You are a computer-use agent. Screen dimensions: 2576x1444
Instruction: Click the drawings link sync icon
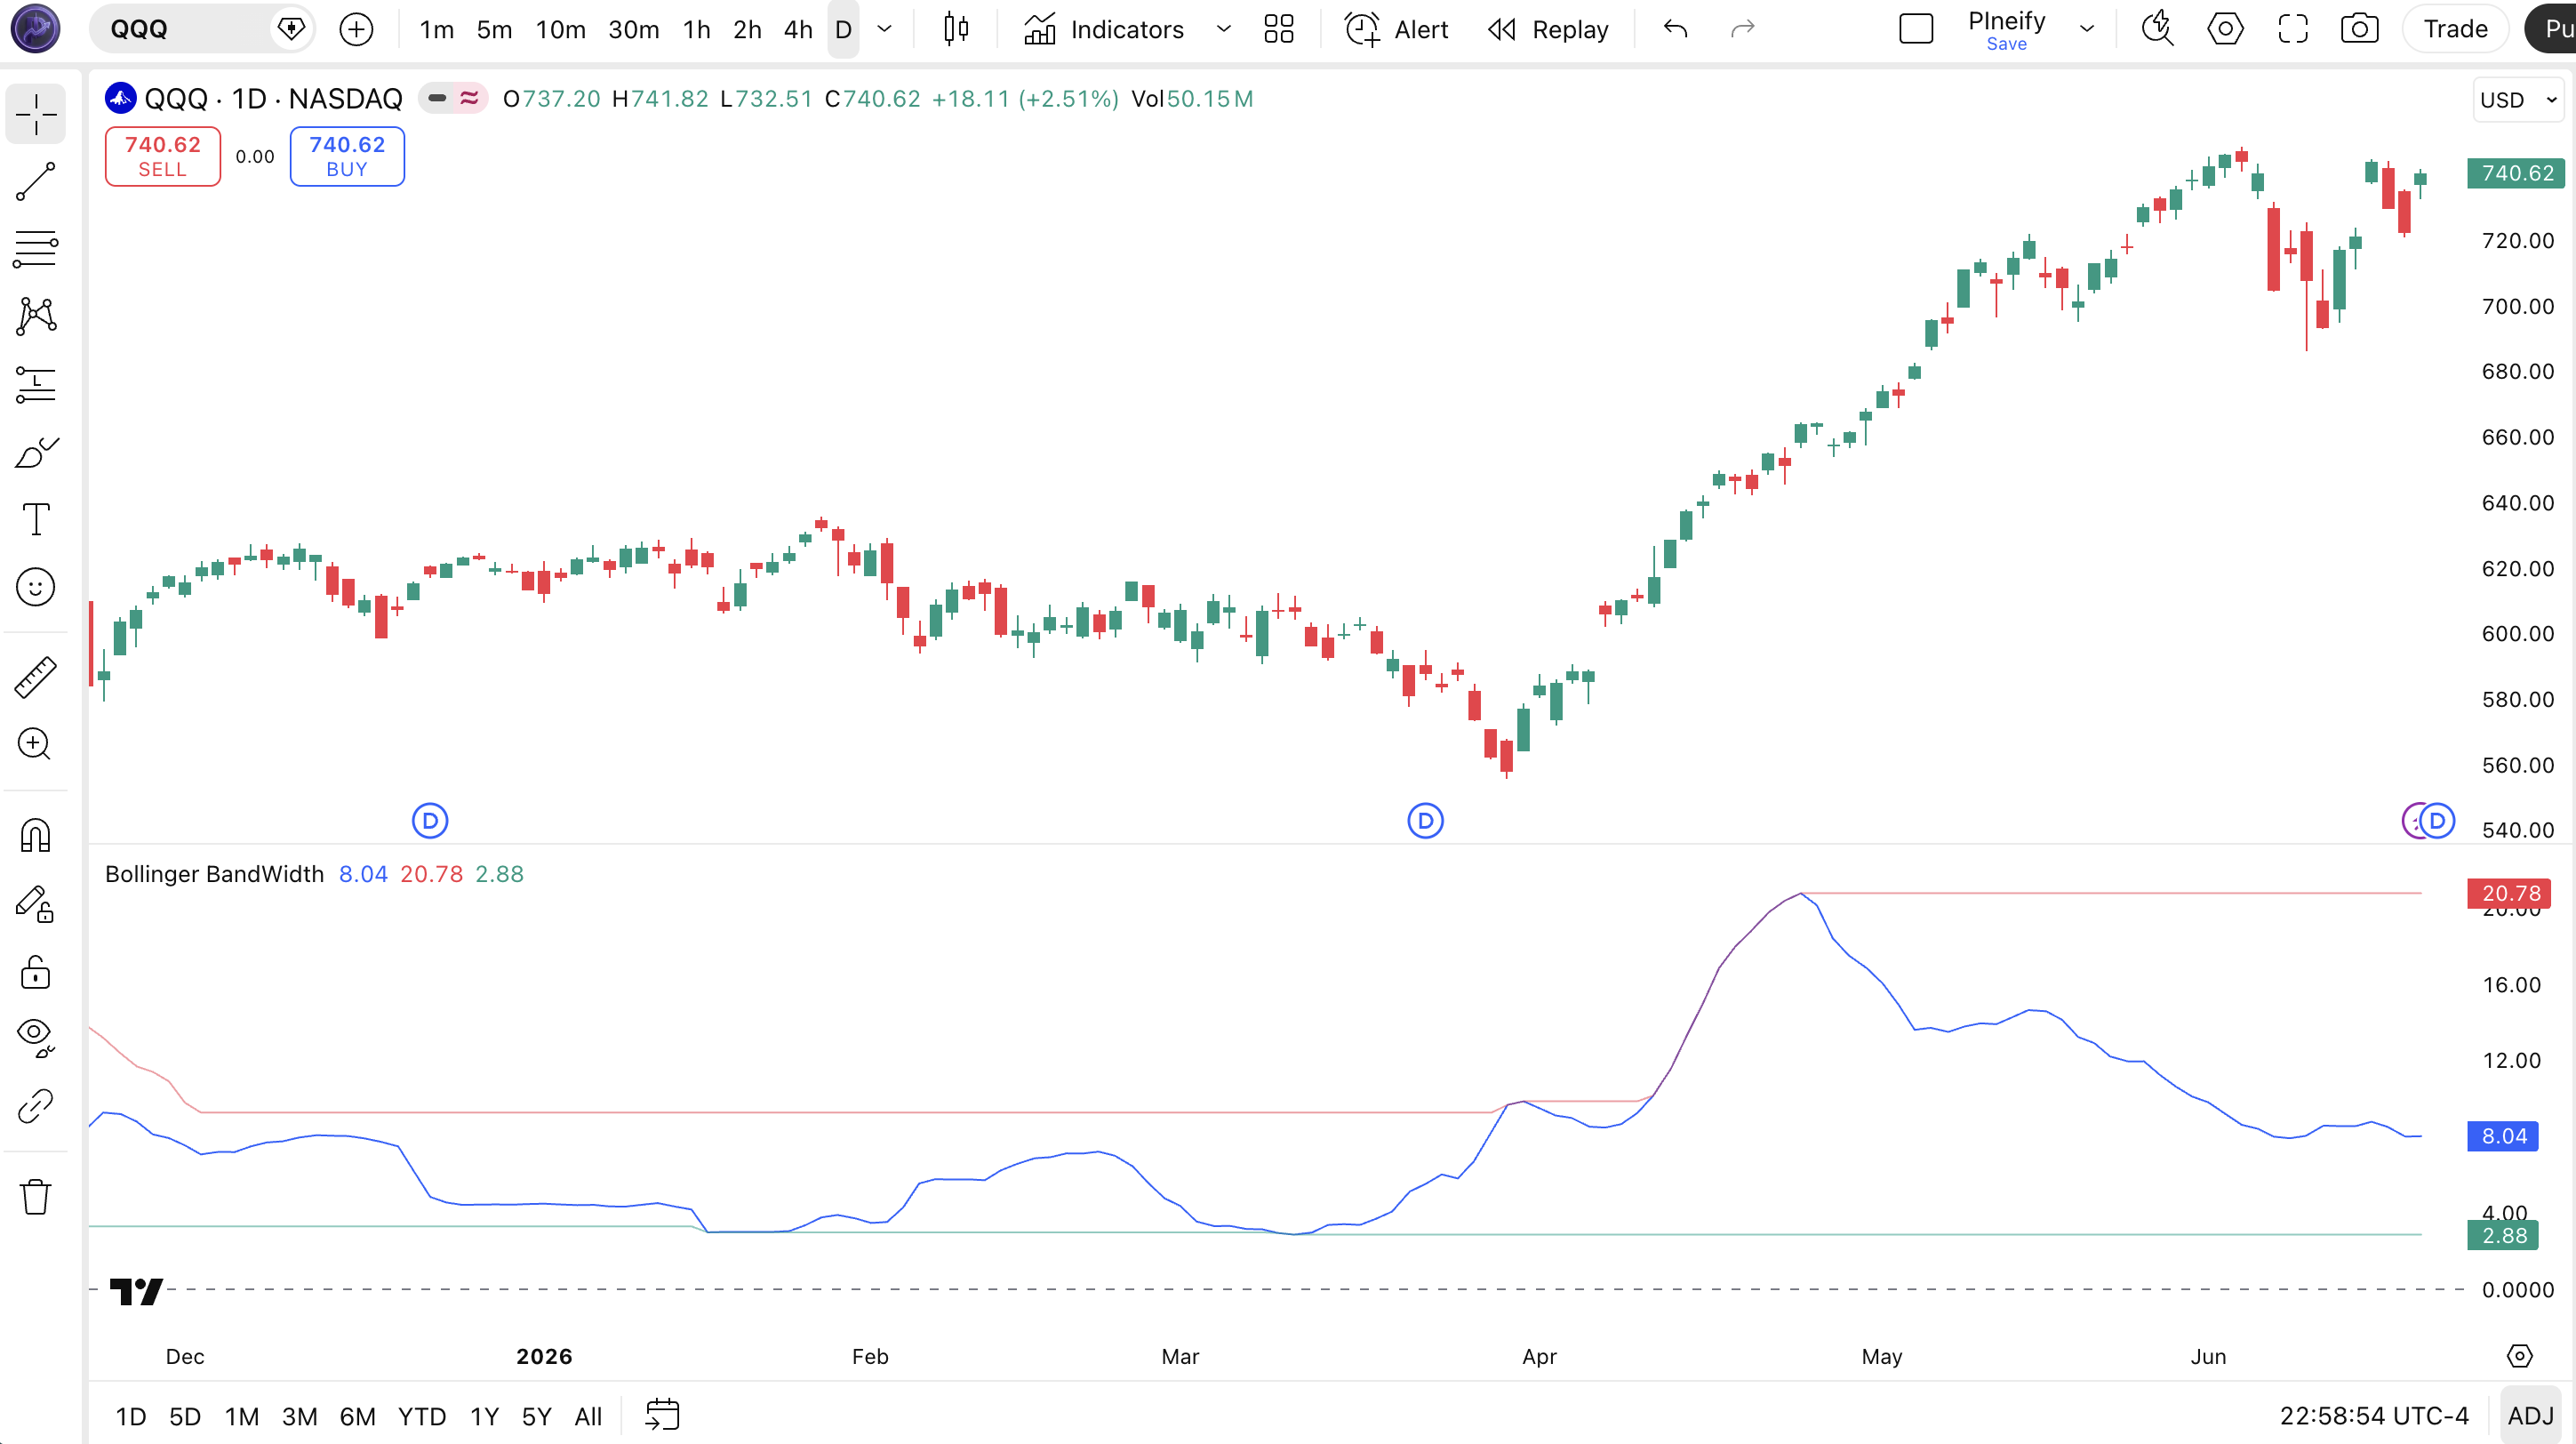(36, 1106)
